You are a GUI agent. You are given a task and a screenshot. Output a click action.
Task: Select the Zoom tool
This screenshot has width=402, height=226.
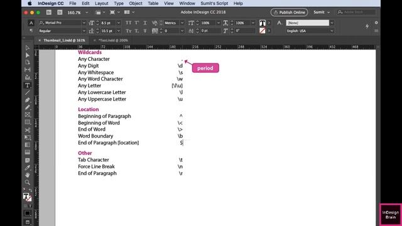(x=28, y=183)
